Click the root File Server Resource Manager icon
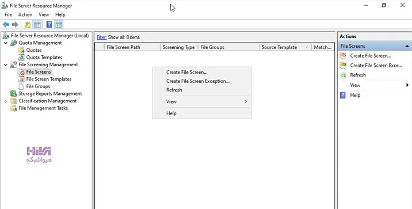412x209 pixels. pyautogui.click(x=6, y=36)
